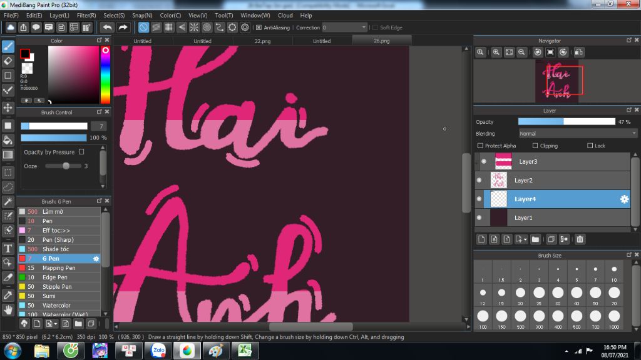The height and width of the screenshot is (360, 641).
Task: Add a new folder in Layer panel
Action: (535, 239)
